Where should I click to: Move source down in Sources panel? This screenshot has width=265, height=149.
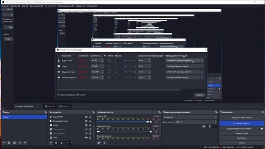(x=72, y=143)
